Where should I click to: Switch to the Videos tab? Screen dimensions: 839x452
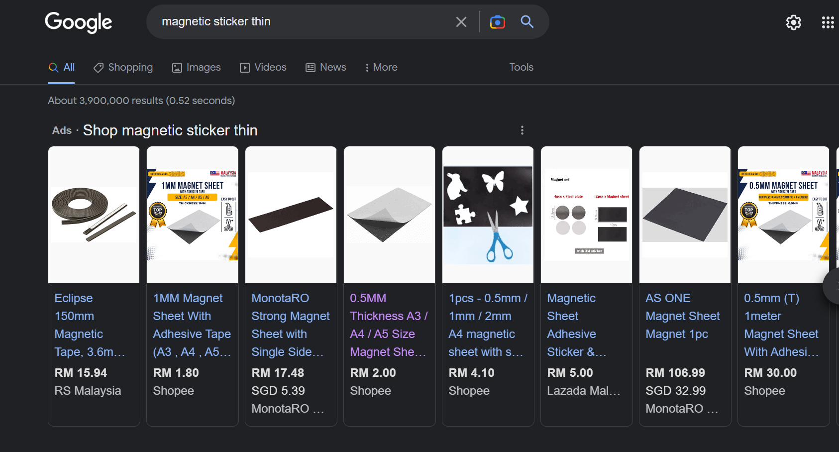[x=263, y=67]
